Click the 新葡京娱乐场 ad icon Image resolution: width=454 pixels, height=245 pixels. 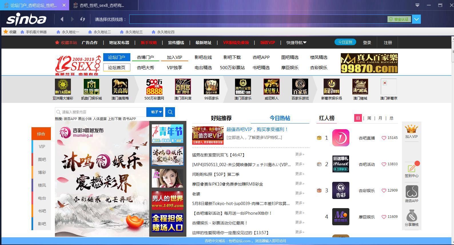pos(332,87)
